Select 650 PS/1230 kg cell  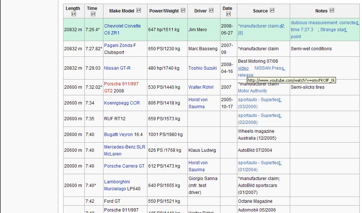[167, 49]
